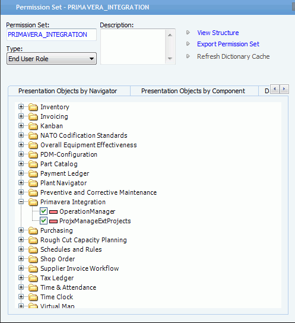Open the Type dropdown showing End User Role
Image resolution: width=295 pixels, height=323 pixels.
[52, 59]
